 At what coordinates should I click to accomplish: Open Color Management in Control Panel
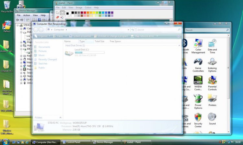(x=198, y=46)
